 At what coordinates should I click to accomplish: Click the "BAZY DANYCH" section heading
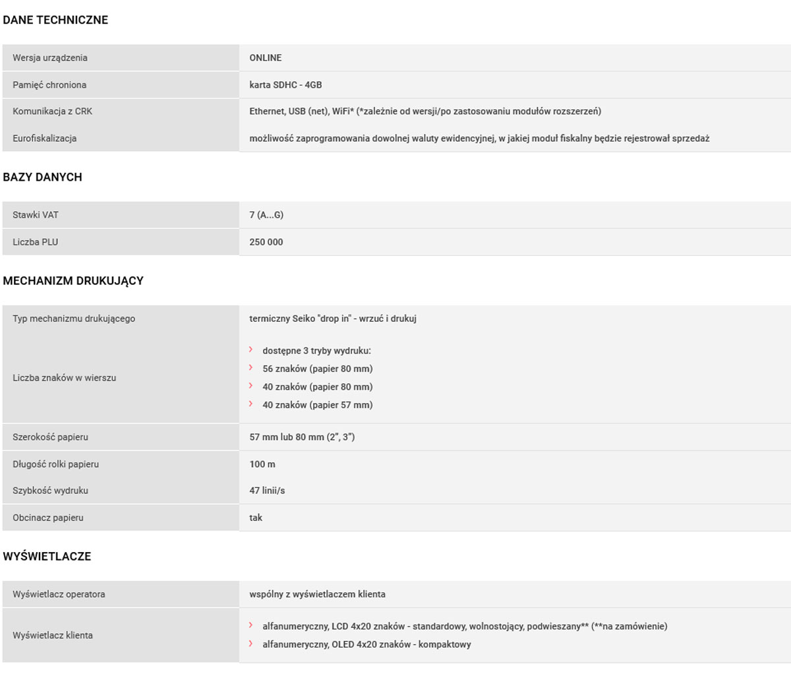click(x=42, y=177)
